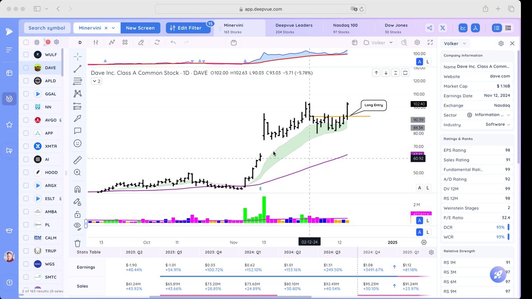Open the emoji sticker tool
This screenshot has height=299, width=532.
pyautogui.click(x=78, y=143)
